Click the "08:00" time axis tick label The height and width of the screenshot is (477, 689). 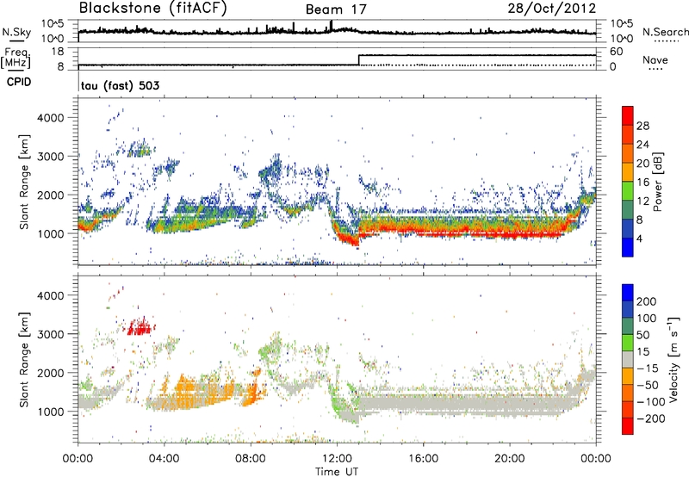251,458
